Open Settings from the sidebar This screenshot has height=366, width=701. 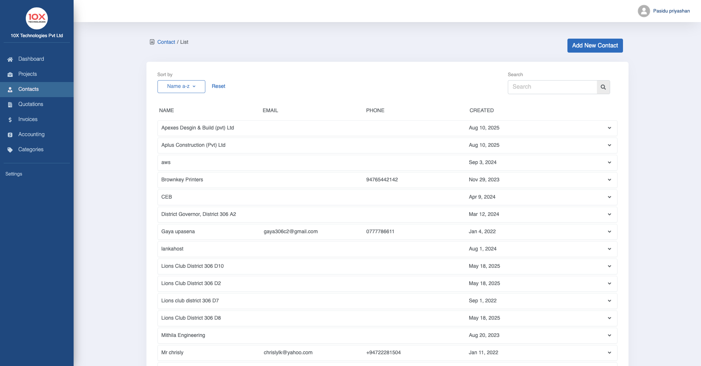14,174
